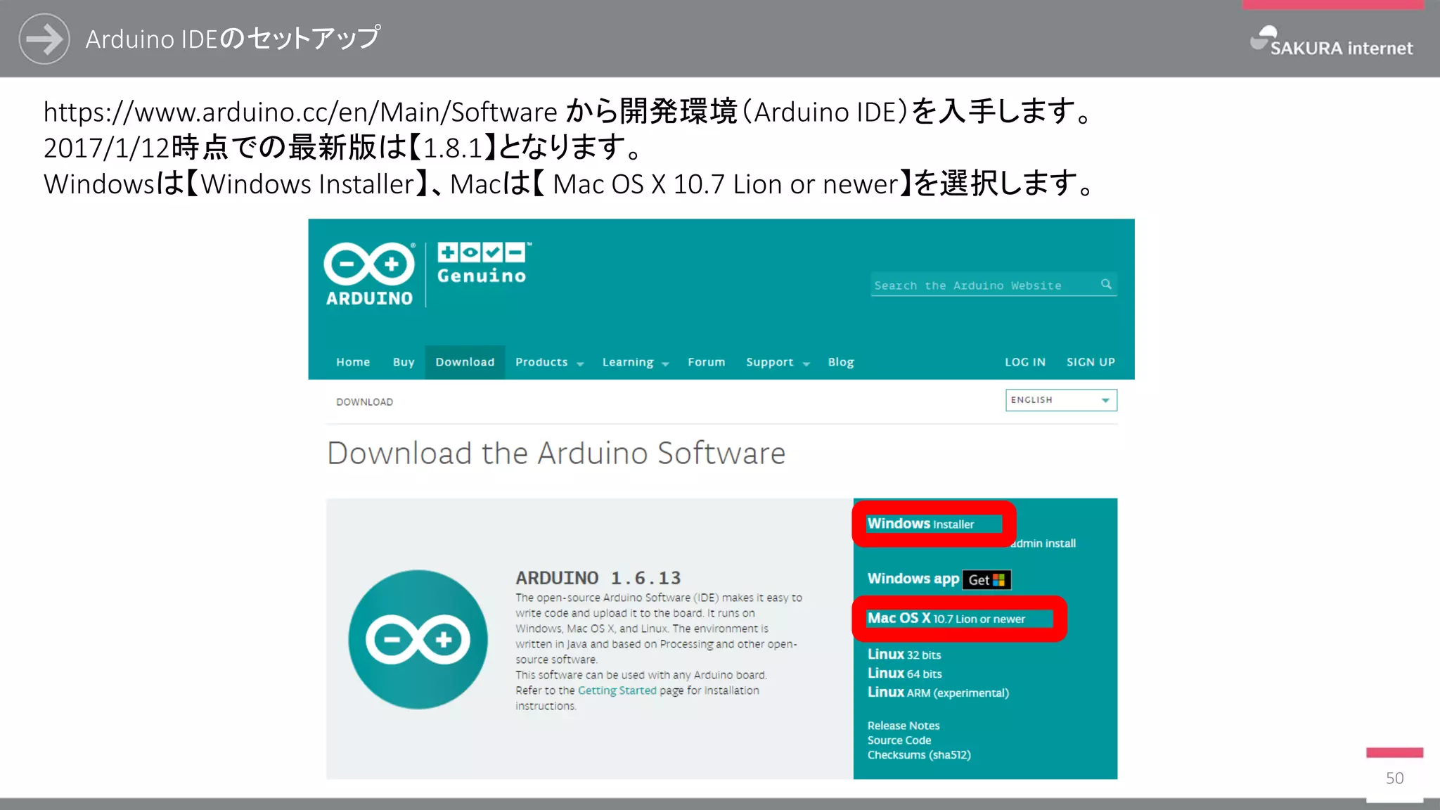Click the LOG IN link
Viewport: 1440px width, 810px height.
1025,362
